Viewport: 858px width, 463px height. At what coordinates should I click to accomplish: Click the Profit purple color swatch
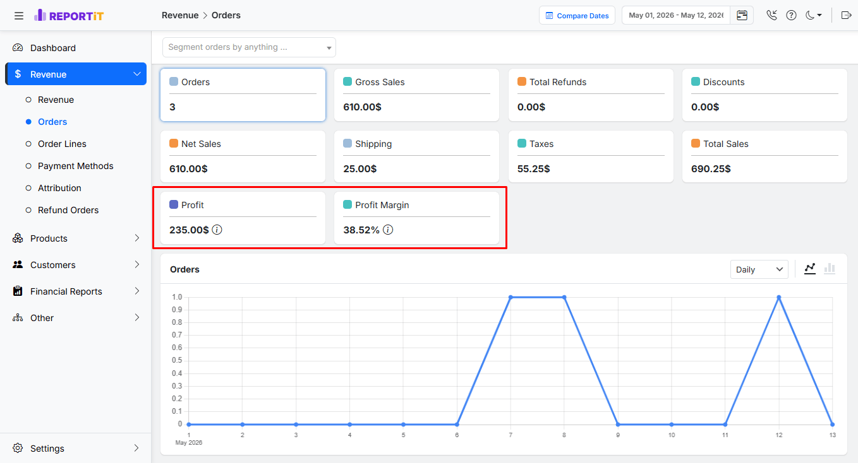[174, 205]
